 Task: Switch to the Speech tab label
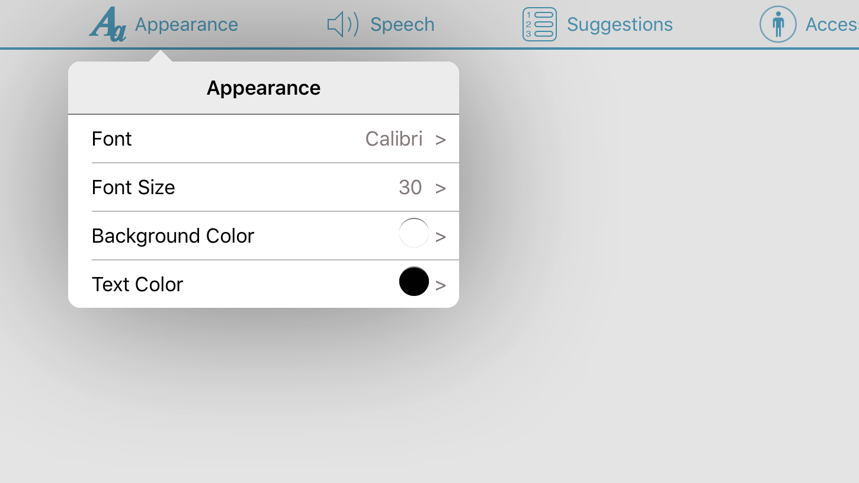[x=402, y=25]
